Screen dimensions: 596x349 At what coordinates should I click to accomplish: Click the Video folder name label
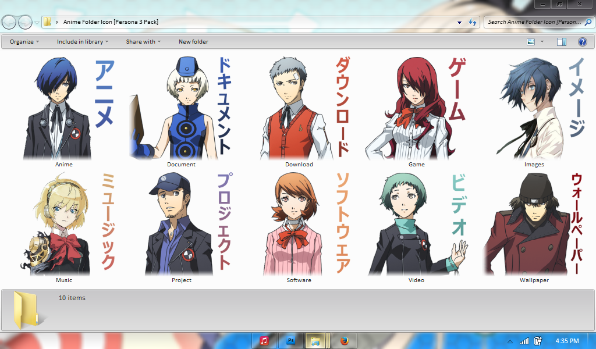point(417,280)
